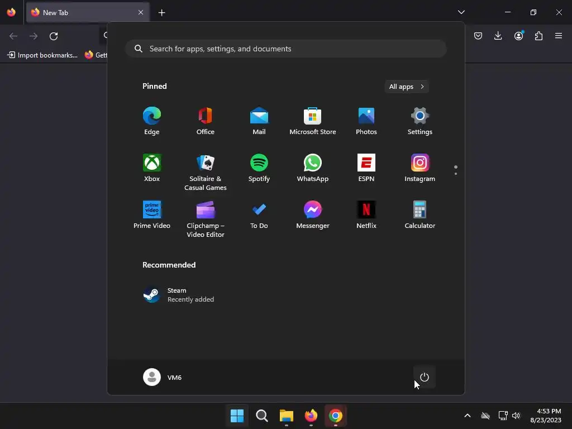Open Firefox View pinned tab
This screenshot has width=572, height=429.
click(11, 12)
